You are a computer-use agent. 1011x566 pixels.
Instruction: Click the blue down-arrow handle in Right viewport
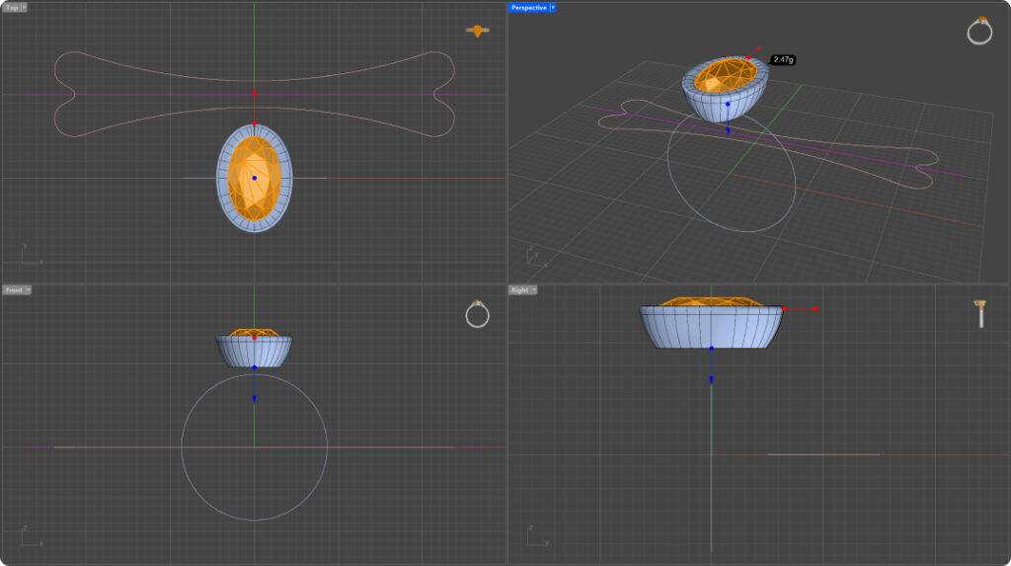[x=711, y=379]
